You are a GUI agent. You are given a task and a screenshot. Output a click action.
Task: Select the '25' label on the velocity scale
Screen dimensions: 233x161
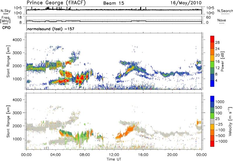click(x=218, y=119)
